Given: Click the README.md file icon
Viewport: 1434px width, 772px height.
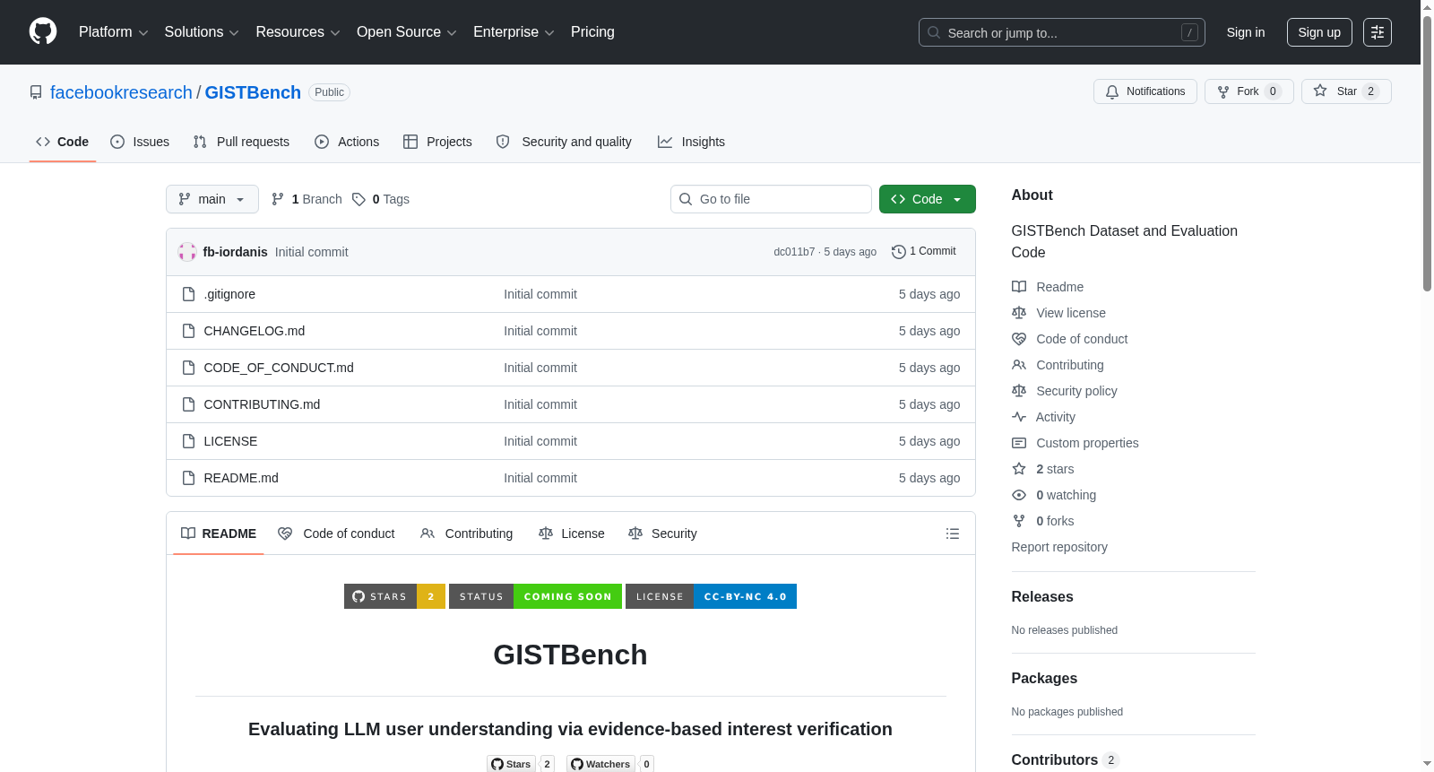Looking at the screenshot, I should pos(189,478).
